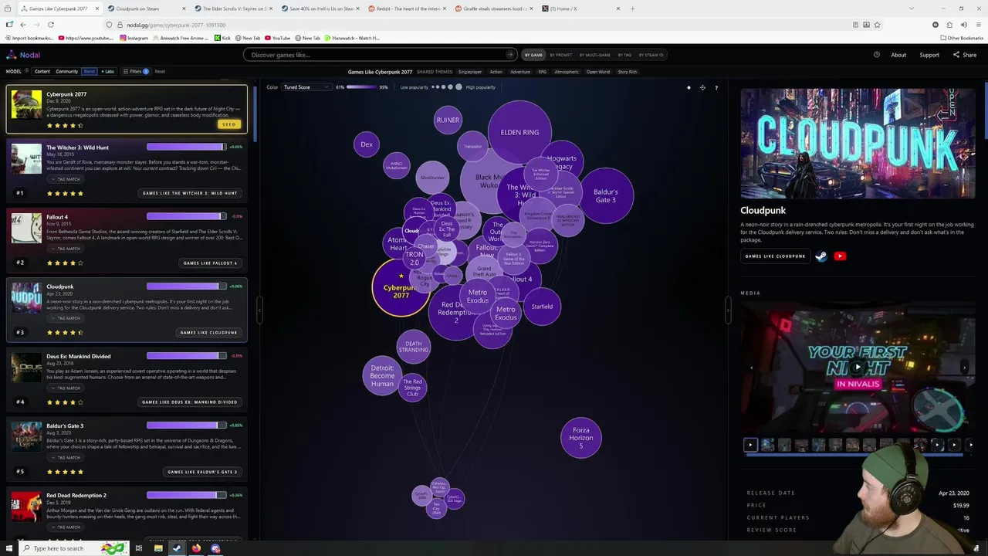
Task: Switch search mode to By Steam ID
Action: click(651, 55)
